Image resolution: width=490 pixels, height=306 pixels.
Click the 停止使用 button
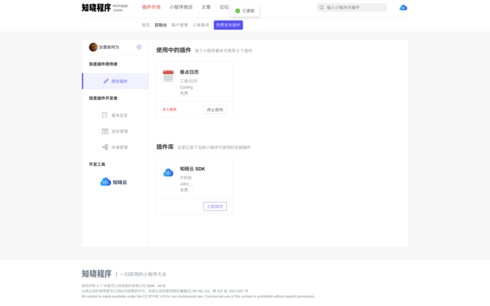(x=215, y=109)
